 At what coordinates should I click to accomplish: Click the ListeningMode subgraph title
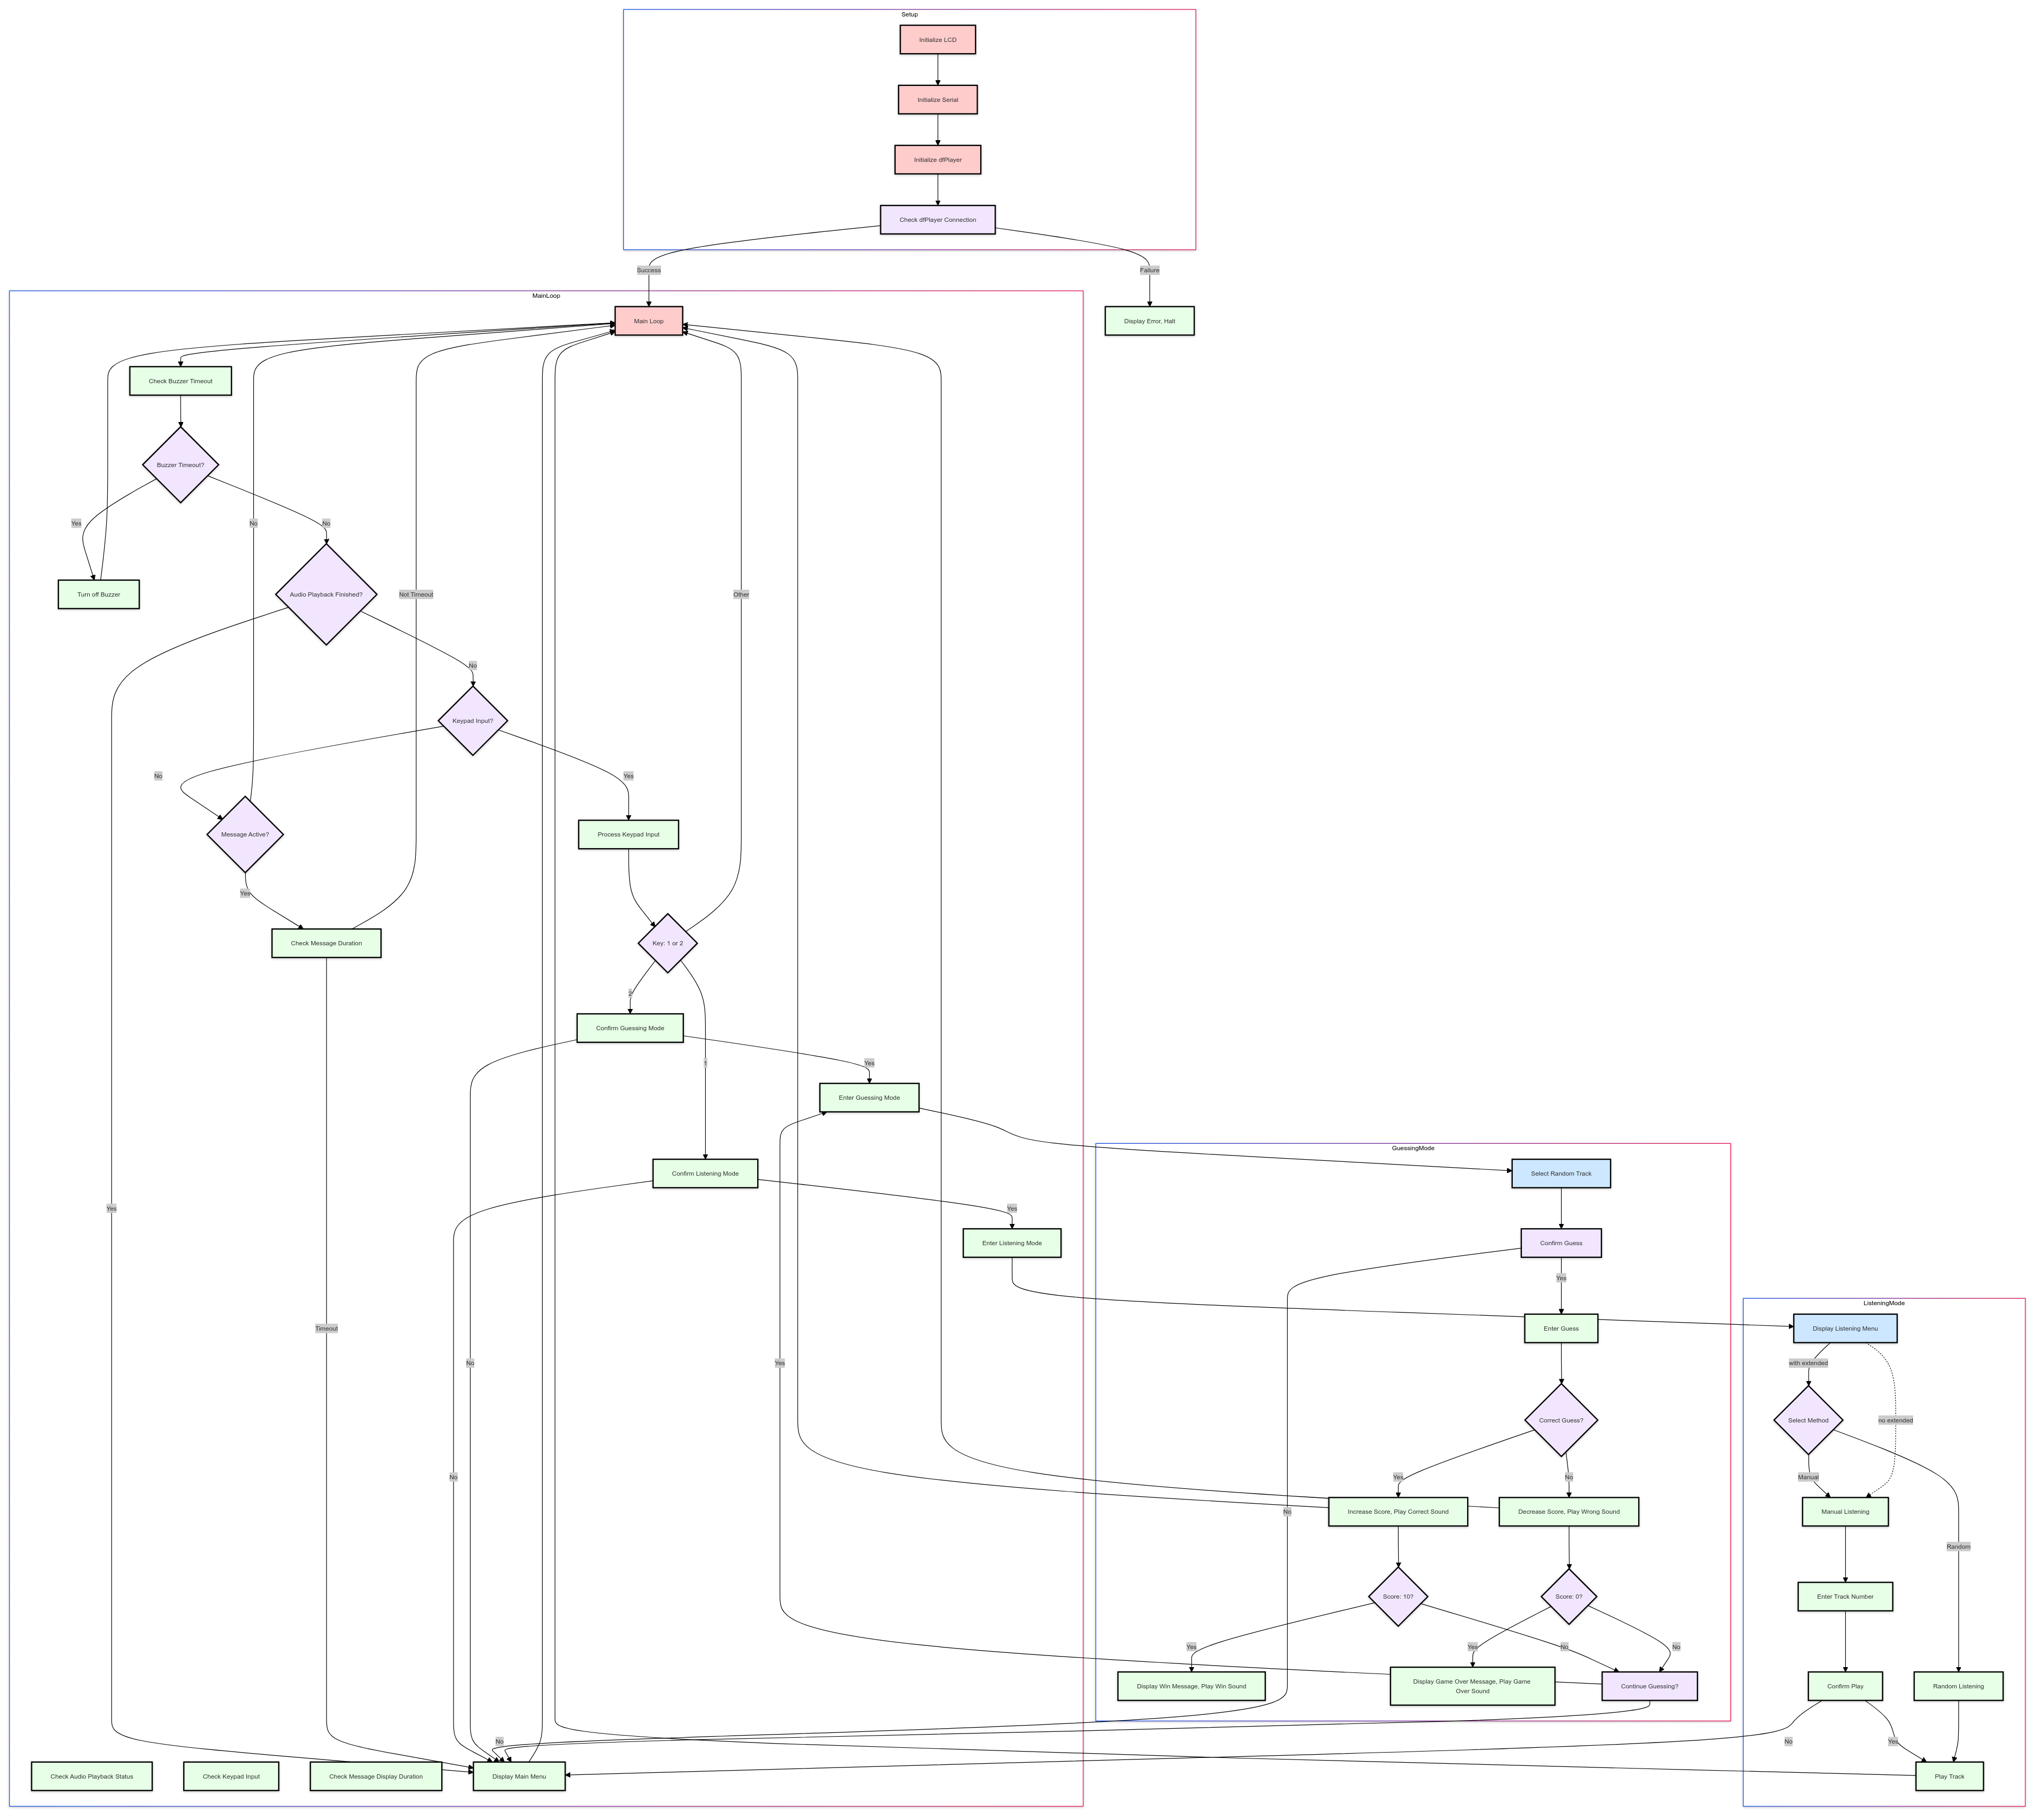[x=1884, y=1303]
